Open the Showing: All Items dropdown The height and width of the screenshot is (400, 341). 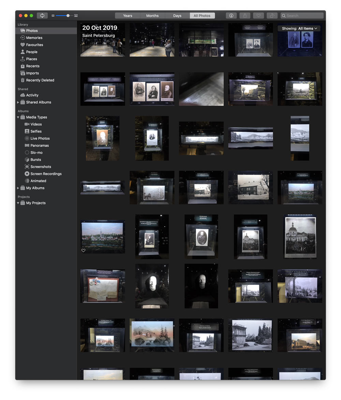click(x=299, y=29)
